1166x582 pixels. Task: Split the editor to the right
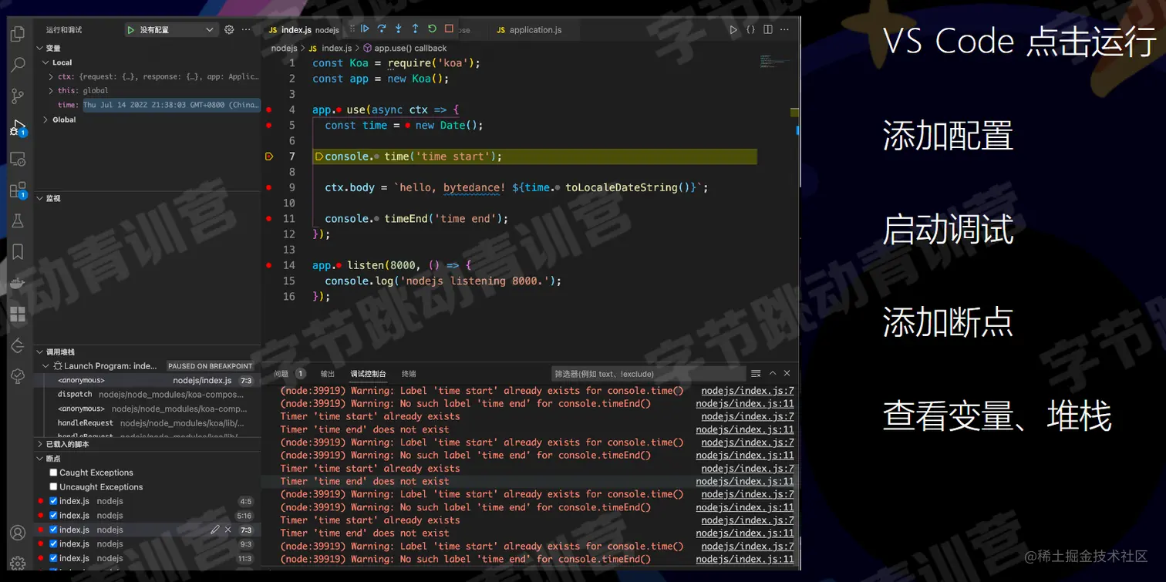(x=768, y=30)
